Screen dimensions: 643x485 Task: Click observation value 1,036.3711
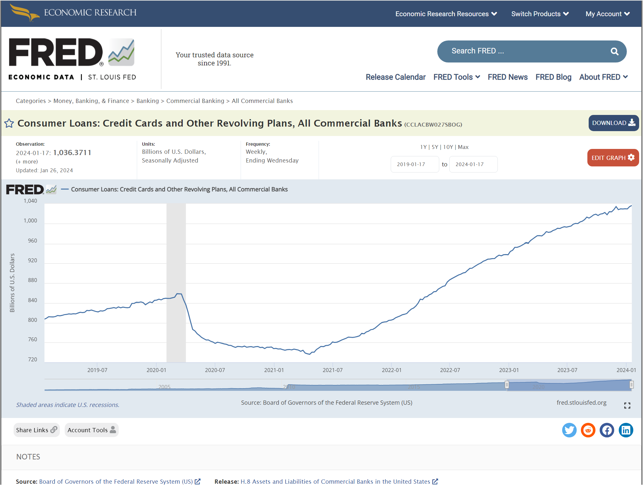coord(72,152)
